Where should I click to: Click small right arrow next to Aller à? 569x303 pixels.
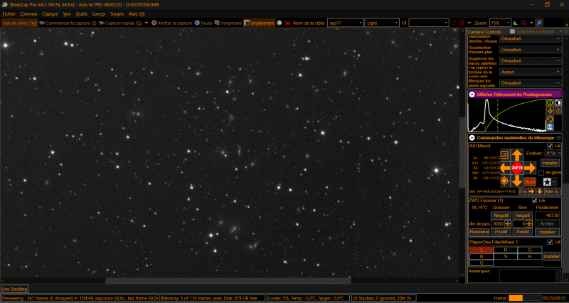point(531,191)
